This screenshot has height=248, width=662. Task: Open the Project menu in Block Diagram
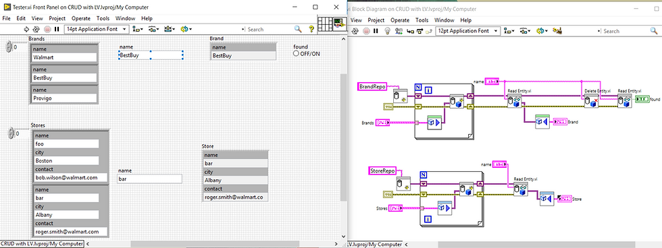click(x=376, y=20)
